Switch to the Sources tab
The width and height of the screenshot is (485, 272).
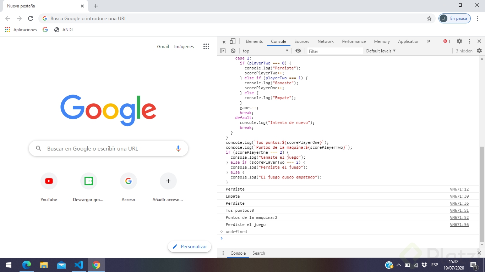click(302, 41)
